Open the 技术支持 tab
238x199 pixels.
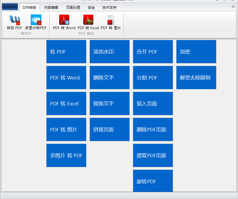[x=109, y=7]
